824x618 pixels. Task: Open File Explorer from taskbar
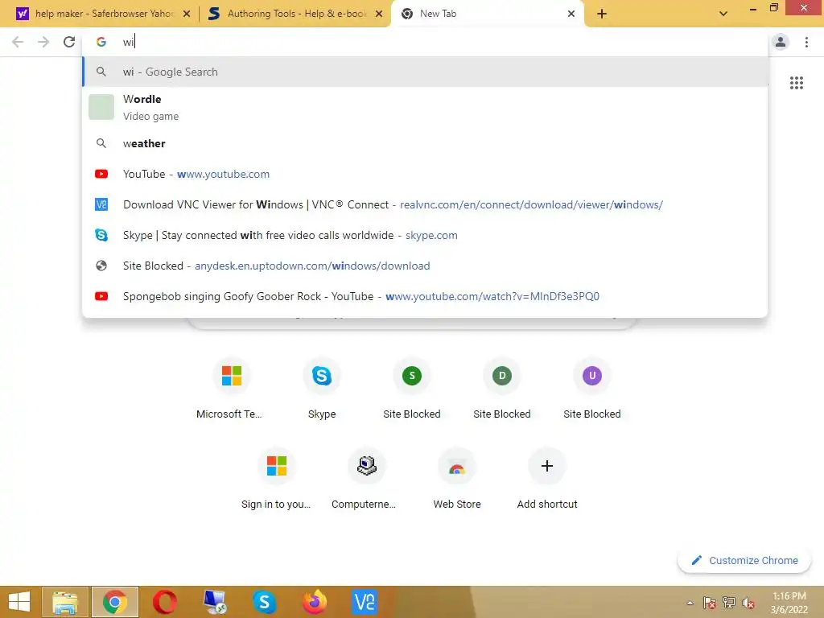pos(65,602)
